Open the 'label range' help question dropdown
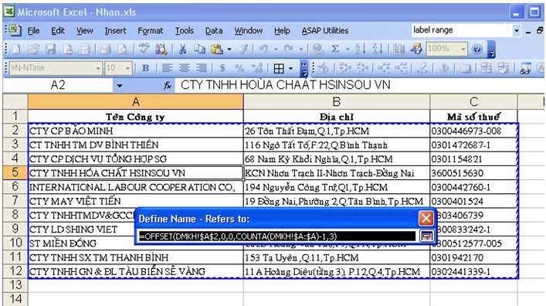Image resolution: width=546 pixels, height=306 pixels. click(517, 31)
